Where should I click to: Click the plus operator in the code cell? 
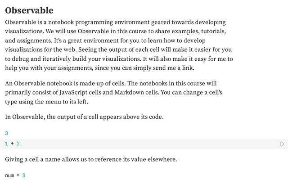click(12, 144)
